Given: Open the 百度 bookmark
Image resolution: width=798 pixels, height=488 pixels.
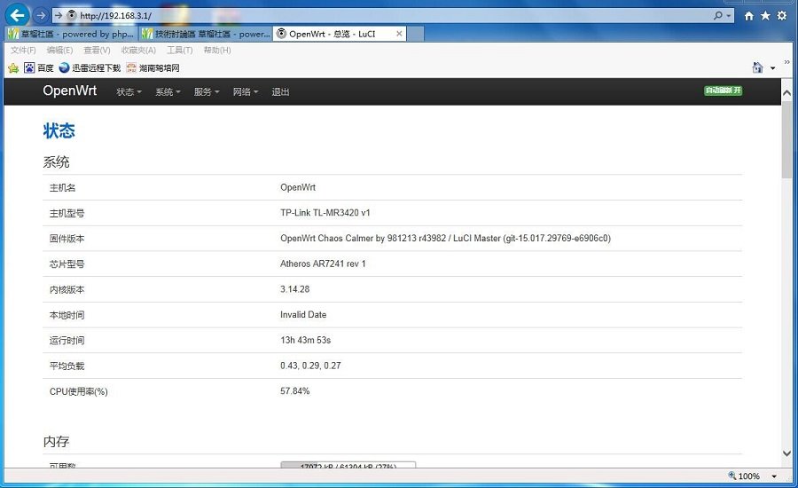Looking at the screenshot, I should (x=39, y=67).
